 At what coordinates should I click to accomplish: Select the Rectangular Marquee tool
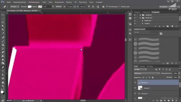click(3, 19)
